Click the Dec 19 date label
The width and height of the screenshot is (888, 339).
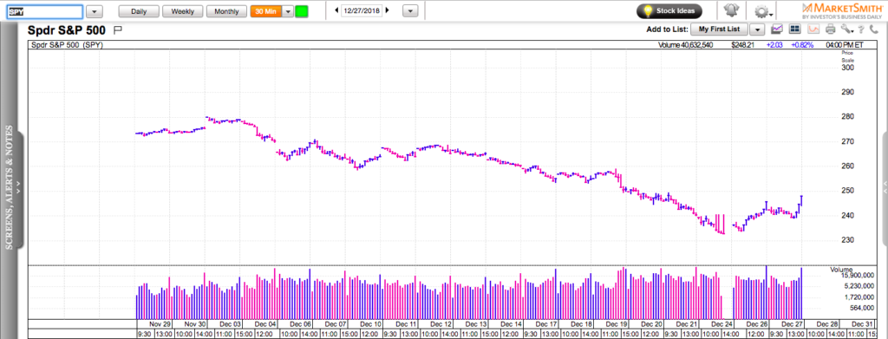point(617,324)
